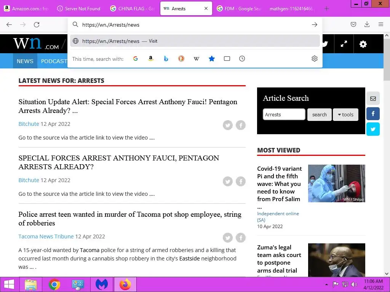Click the Article Search input containing Arrests

pyautogui.click(x=284, y=114)
